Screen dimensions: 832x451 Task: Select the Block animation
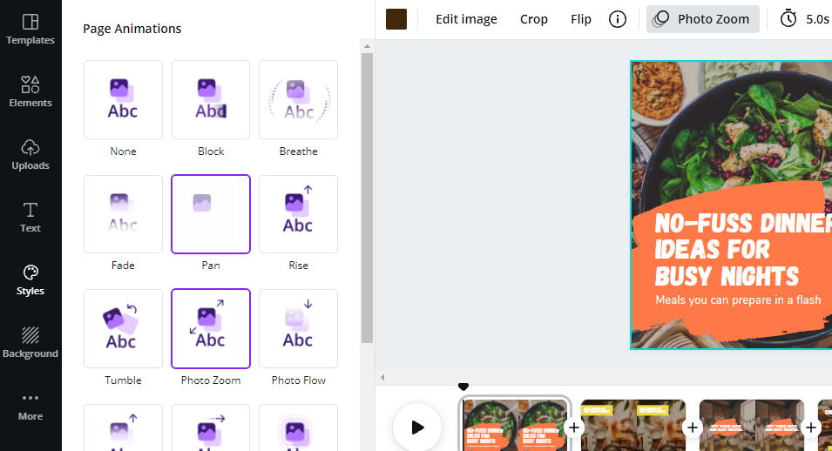coord(211,100)
